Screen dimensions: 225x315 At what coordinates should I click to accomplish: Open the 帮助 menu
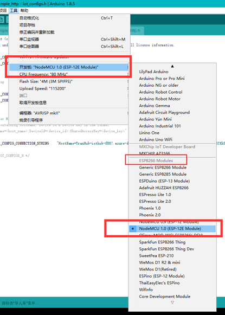coord(24,10)
